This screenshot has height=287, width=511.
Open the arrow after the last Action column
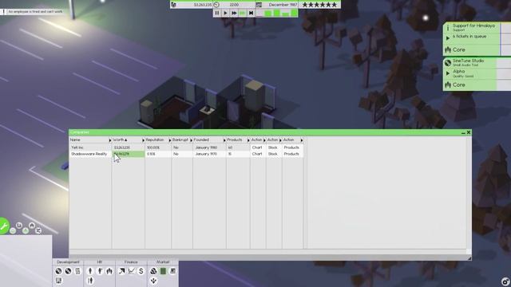(x=302, y=140)
